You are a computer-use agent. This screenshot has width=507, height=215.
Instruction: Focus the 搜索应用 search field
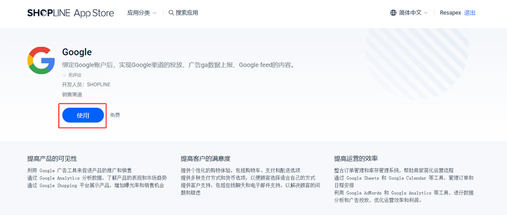click(187, 13)
